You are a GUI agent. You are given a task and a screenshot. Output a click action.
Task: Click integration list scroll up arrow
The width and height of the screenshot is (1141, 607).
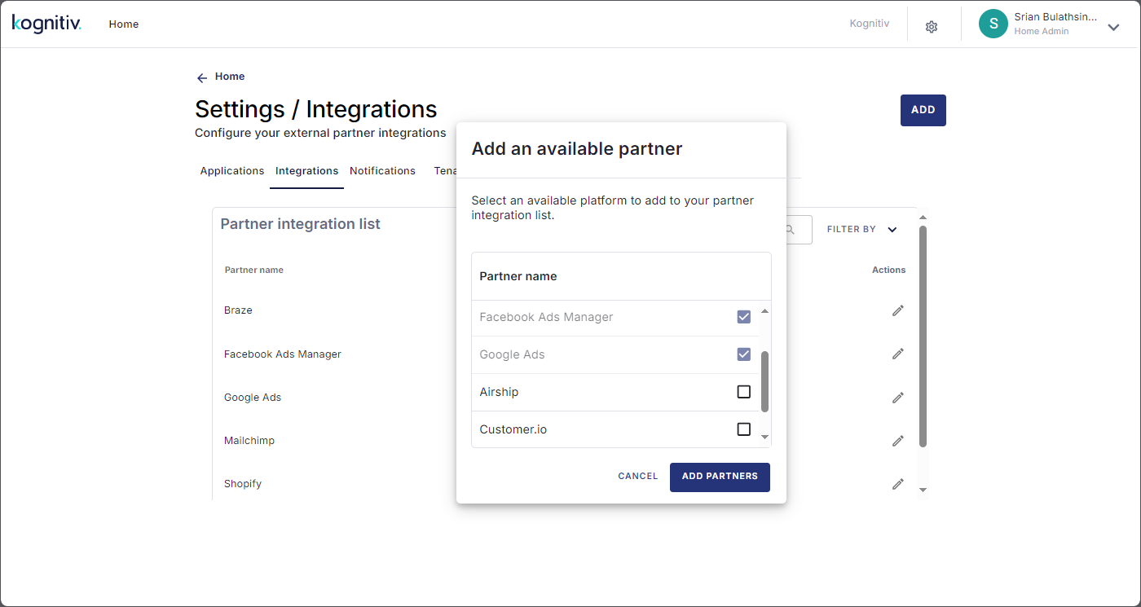point(923,218)
